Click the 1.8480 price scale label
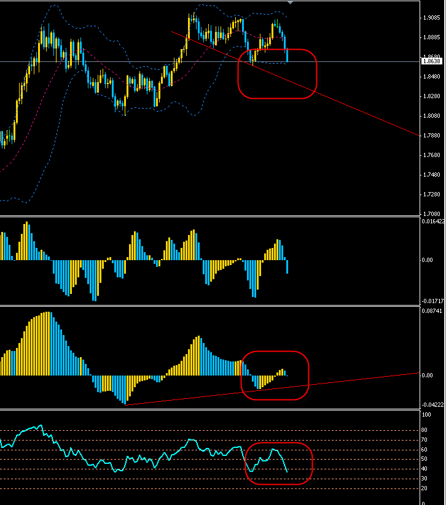This screenshot has width=446, height=505. [431, 77]
